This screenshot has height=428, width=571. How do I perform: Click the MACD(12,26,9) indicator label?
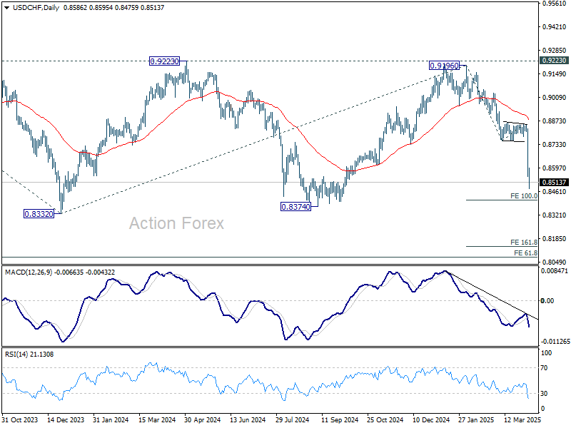29,272
